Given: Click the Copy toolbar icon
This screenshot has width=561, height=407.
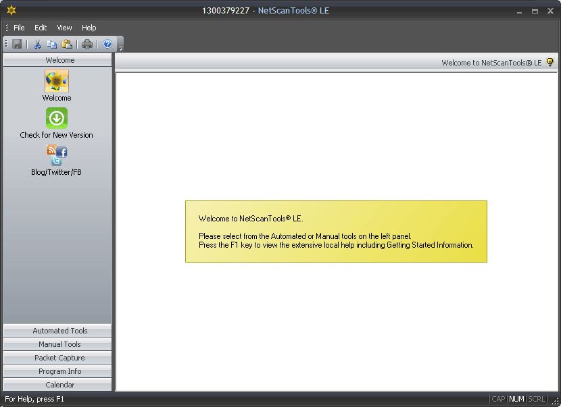Looking at the screenshot, I should pyautogui.click(x=52, y=44).
